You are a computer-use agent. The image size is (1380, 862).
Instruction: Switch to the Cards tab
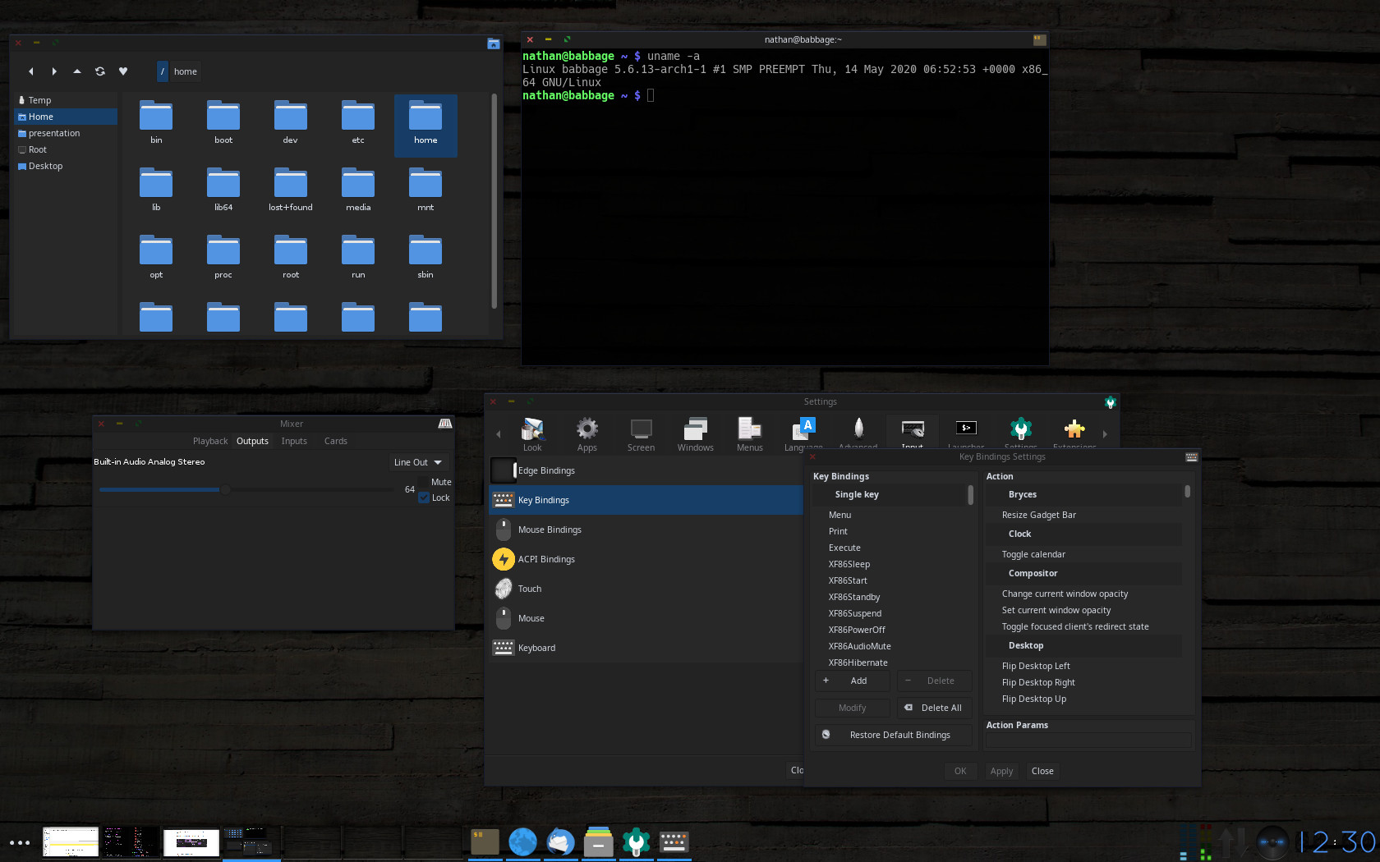pyautogui.click(x=335, y=441)
